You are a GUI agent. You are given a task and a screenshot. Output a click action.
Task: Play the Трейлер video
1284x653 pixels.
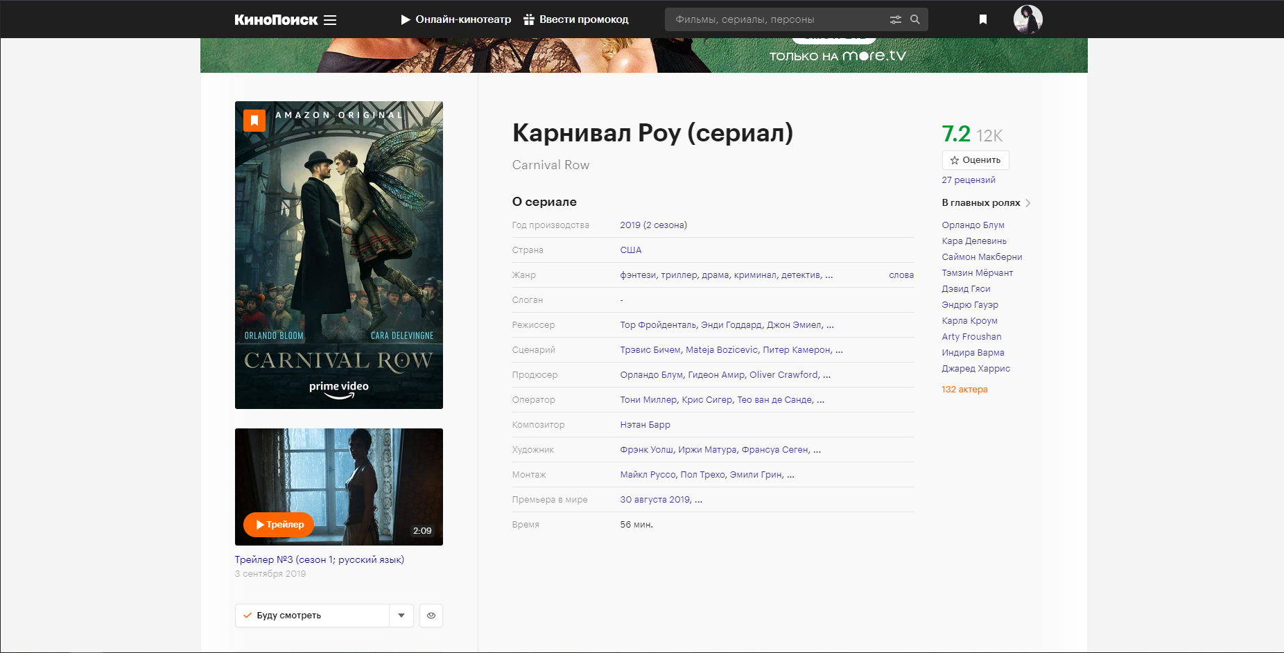coord(279,525)
